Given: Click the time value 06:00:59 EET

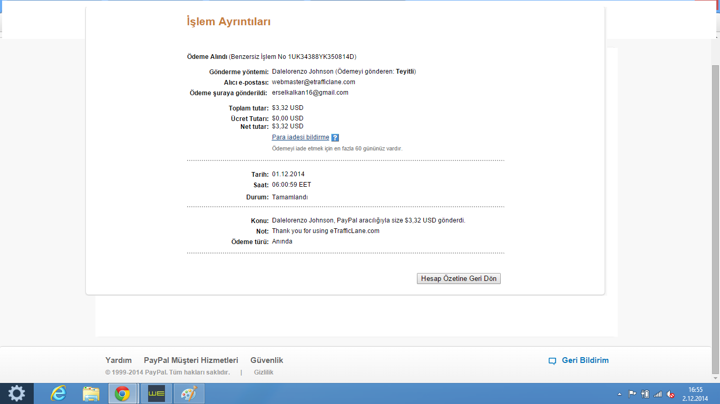Looking at the screenshot, I should (291, 185).
